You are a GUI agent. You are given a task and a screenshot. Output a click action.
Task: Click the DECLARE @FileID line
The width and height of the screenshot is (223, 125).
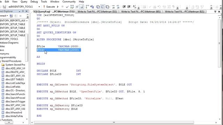click(x=59, y=74)
